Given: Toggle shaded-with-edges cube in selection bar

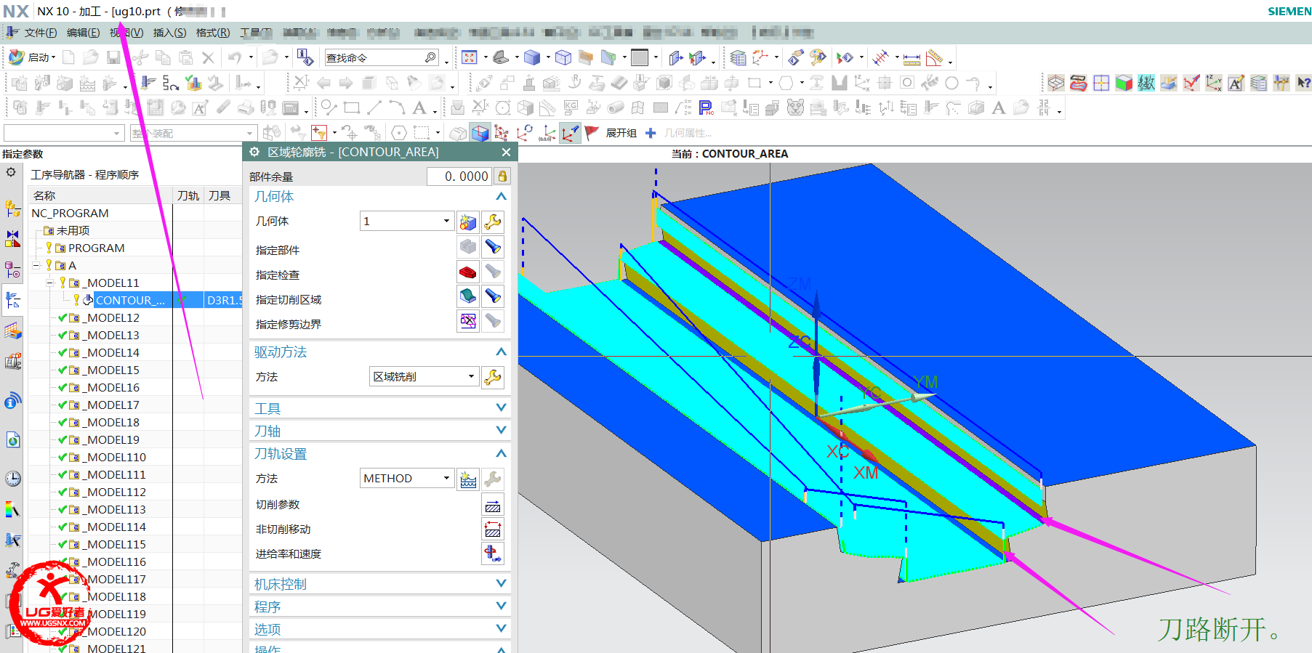Looking at the screenshot, I should click(x=480, y=133).
